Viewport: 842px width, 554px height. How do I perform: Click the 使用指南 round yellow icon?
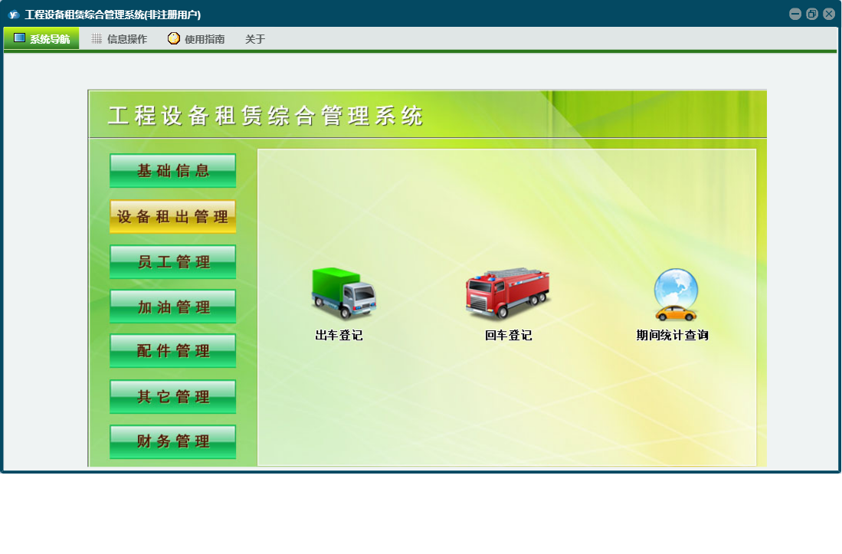coord(173,38)
